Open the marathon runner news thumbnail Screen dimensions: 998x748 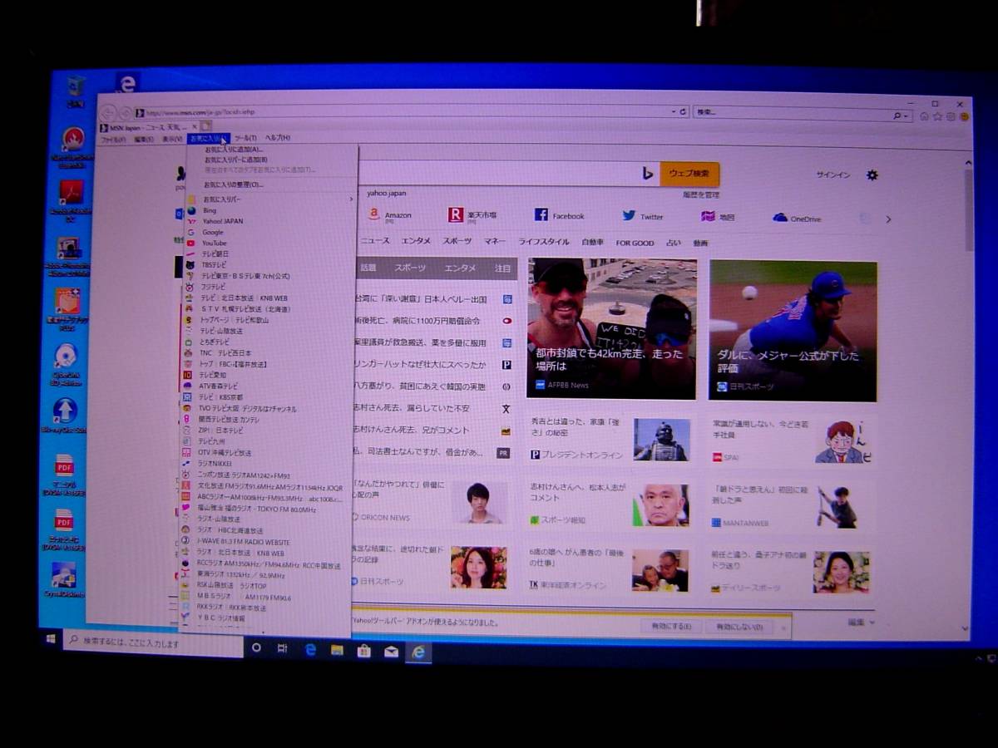(x=611, y=328)
